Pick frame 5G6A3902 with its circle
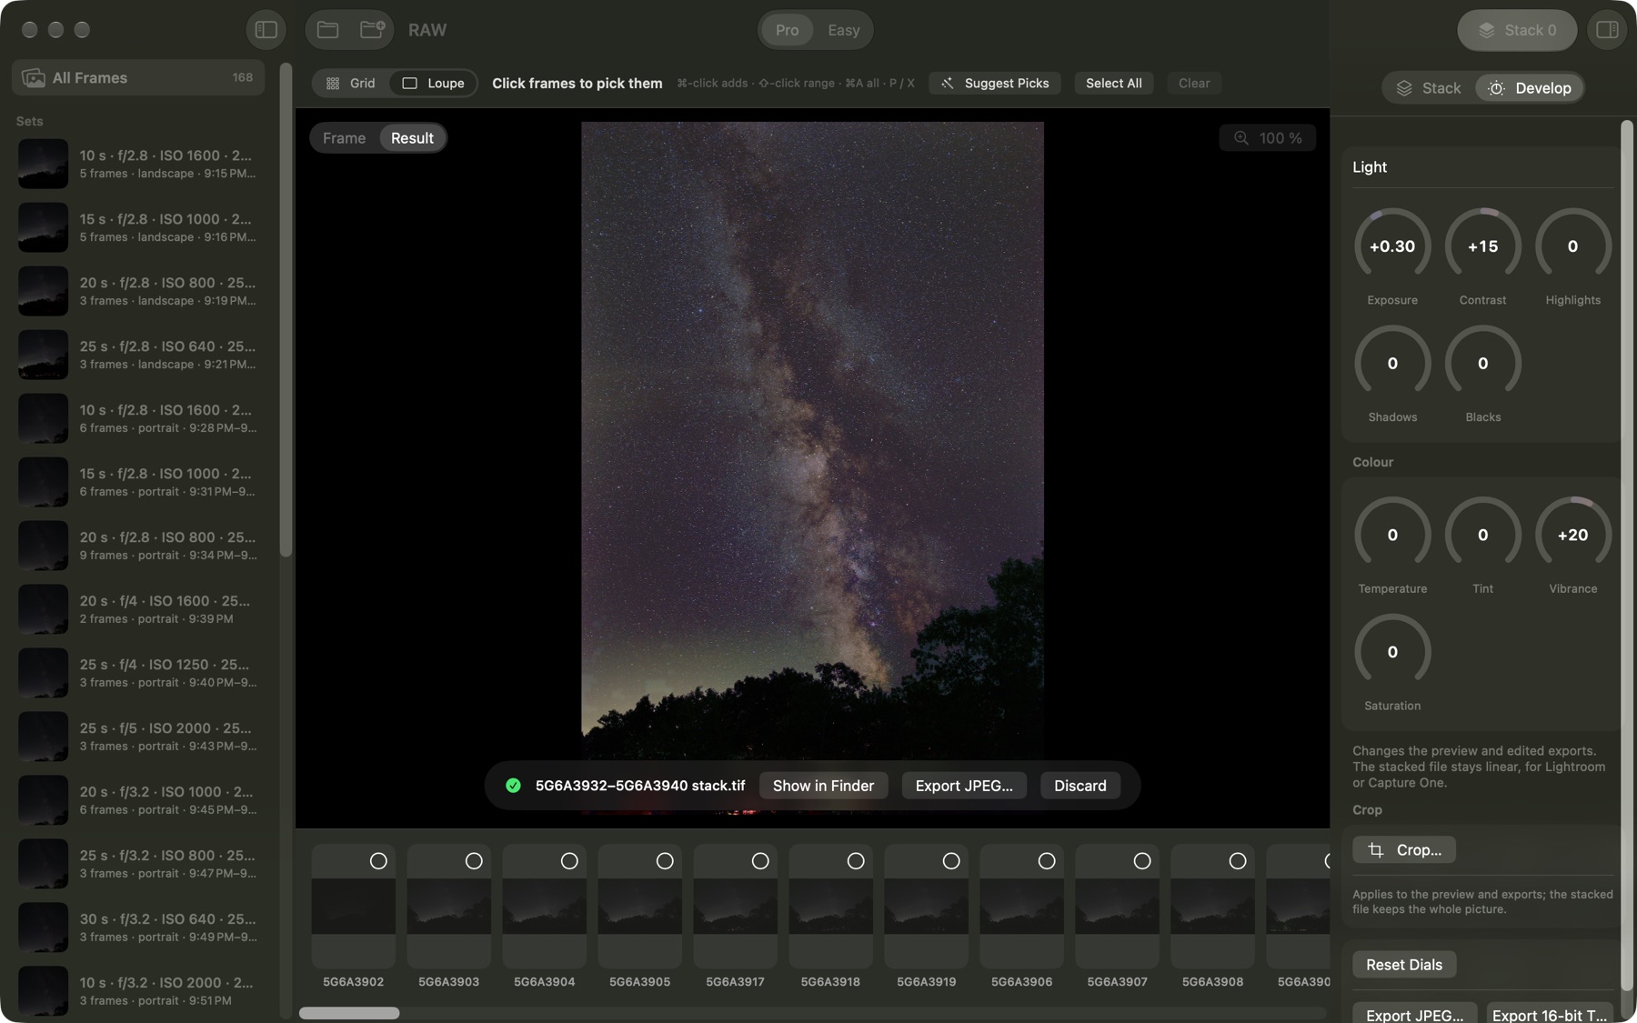Screen dimensions: 1637x1023 pos(378,861)
